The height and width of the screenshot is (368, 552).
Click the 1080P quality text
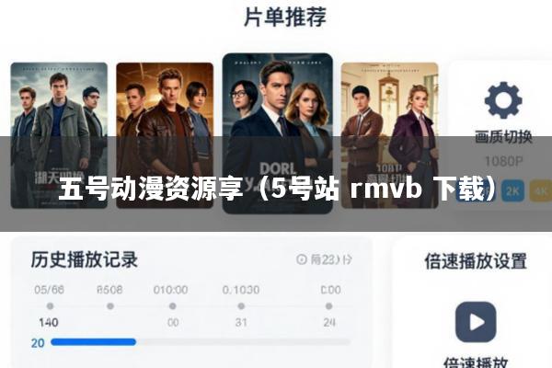tap(504, 161)
